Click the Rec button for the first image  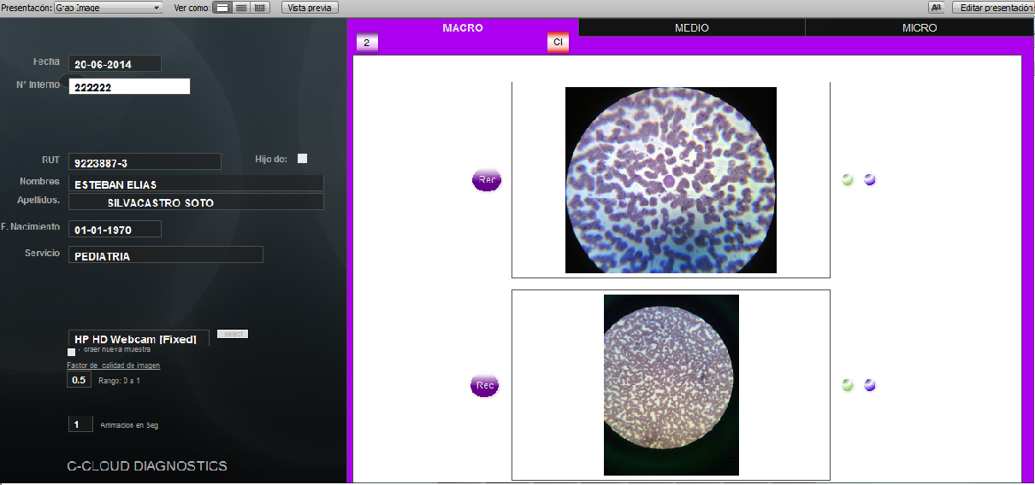tap(487, 180)
